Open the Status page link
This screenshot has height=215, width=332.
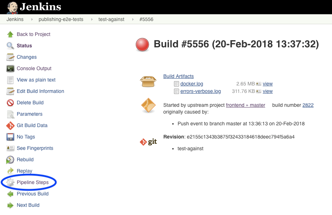pyautogui.click(x=24, y=46)
